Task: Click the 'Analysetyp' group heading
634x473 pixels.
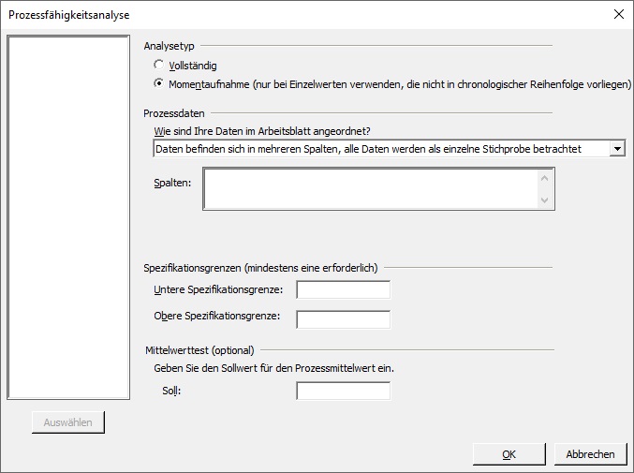Action: [x=169, y=46]
